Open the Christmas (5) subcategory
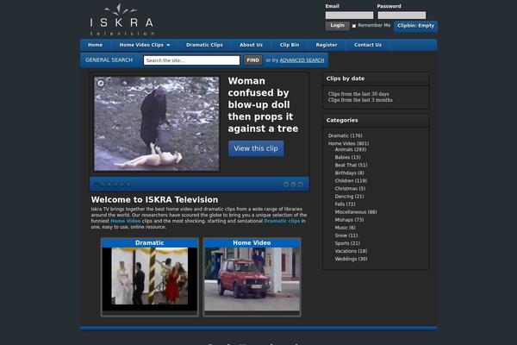517x345 pixels. [x=350, y=189]
